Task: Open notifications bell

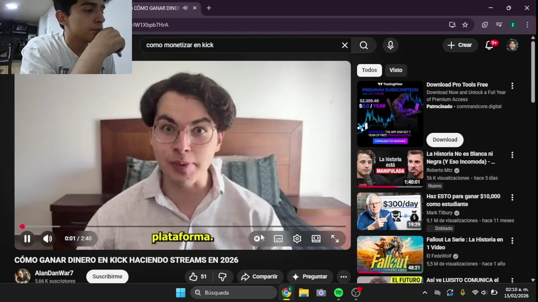Action: click(489, 45)
